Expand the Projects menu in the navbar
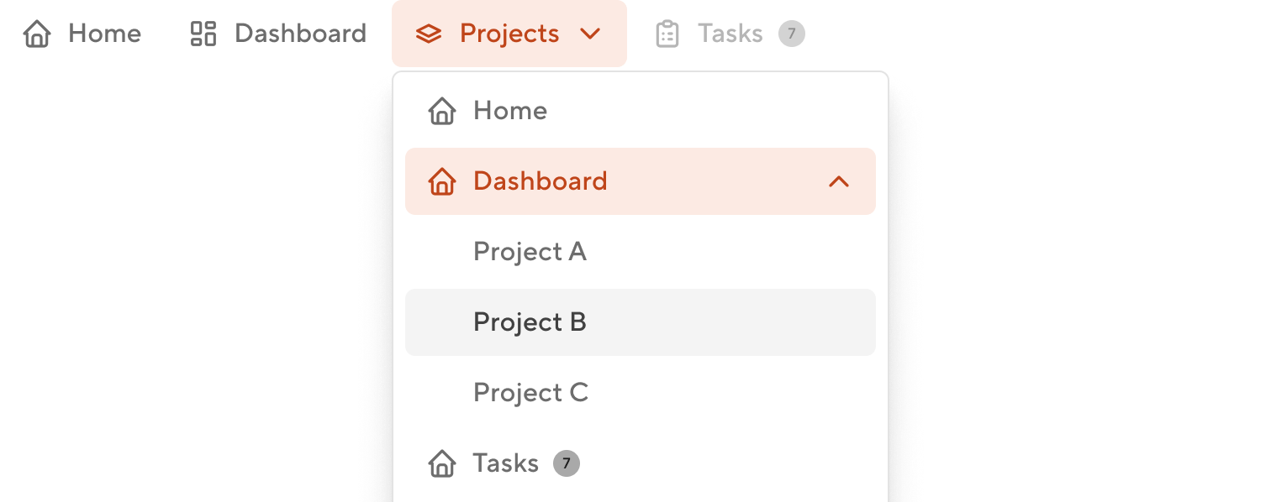This screenshot has width=1271, height=502. tap(509, 34)
